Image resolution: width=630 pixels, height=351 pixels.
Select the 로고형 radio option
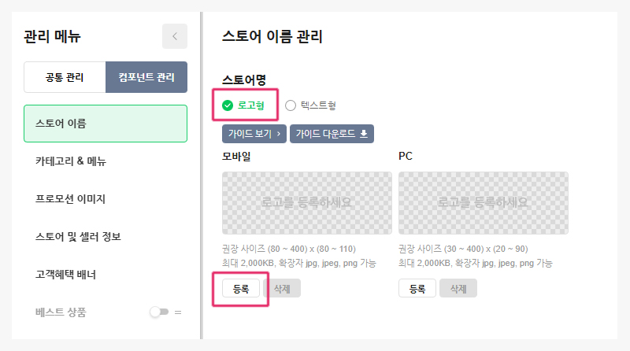tap(228, 105)
